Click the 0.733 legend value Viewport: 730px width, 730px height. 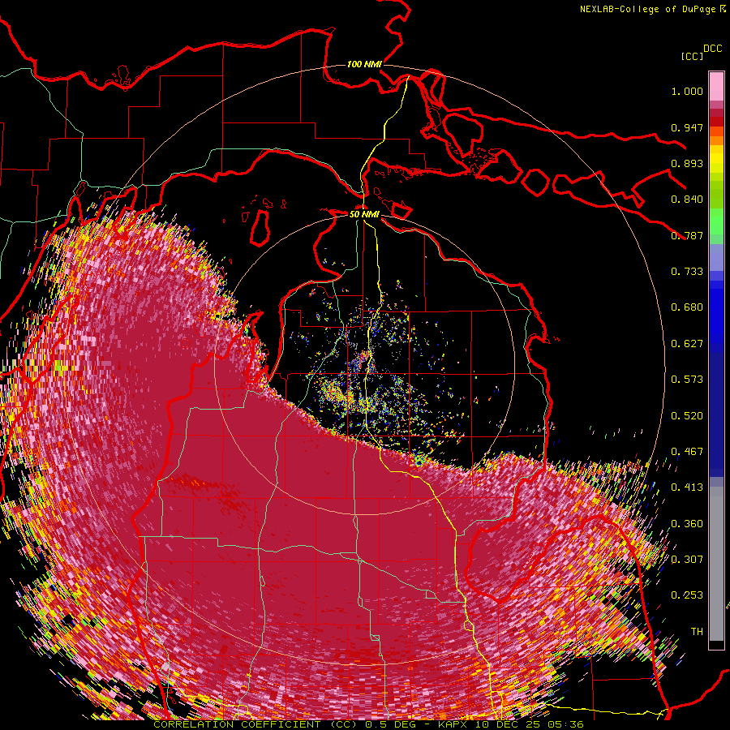[687, 272]
